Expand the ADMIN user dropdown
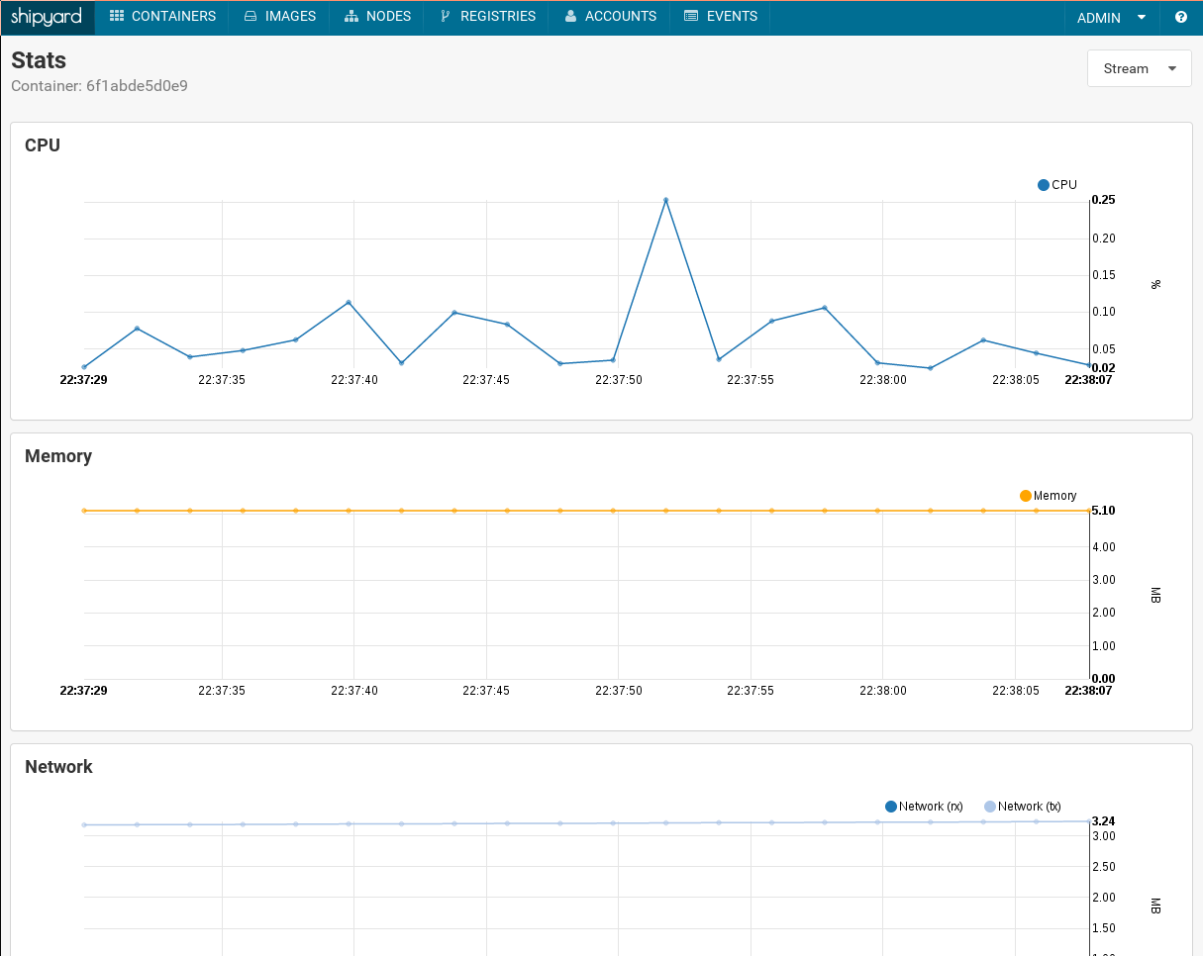1203x956 pixels. (x=1111, y=18)
